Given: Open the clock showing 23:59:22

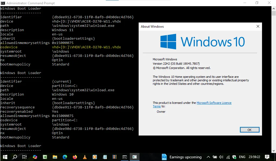Looking at the screenshot, I should pyautogui.click(x=254, y=157).
